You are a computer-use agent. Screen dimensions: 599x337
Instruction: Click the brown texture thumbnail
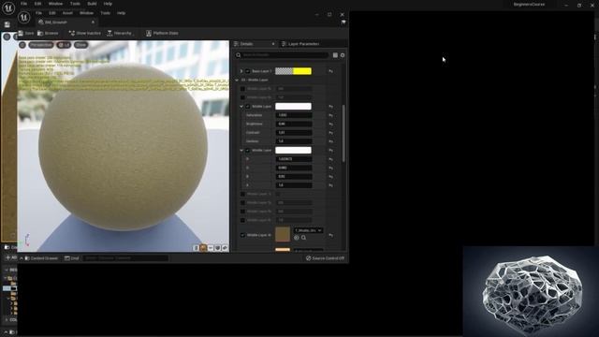point(283,234)
